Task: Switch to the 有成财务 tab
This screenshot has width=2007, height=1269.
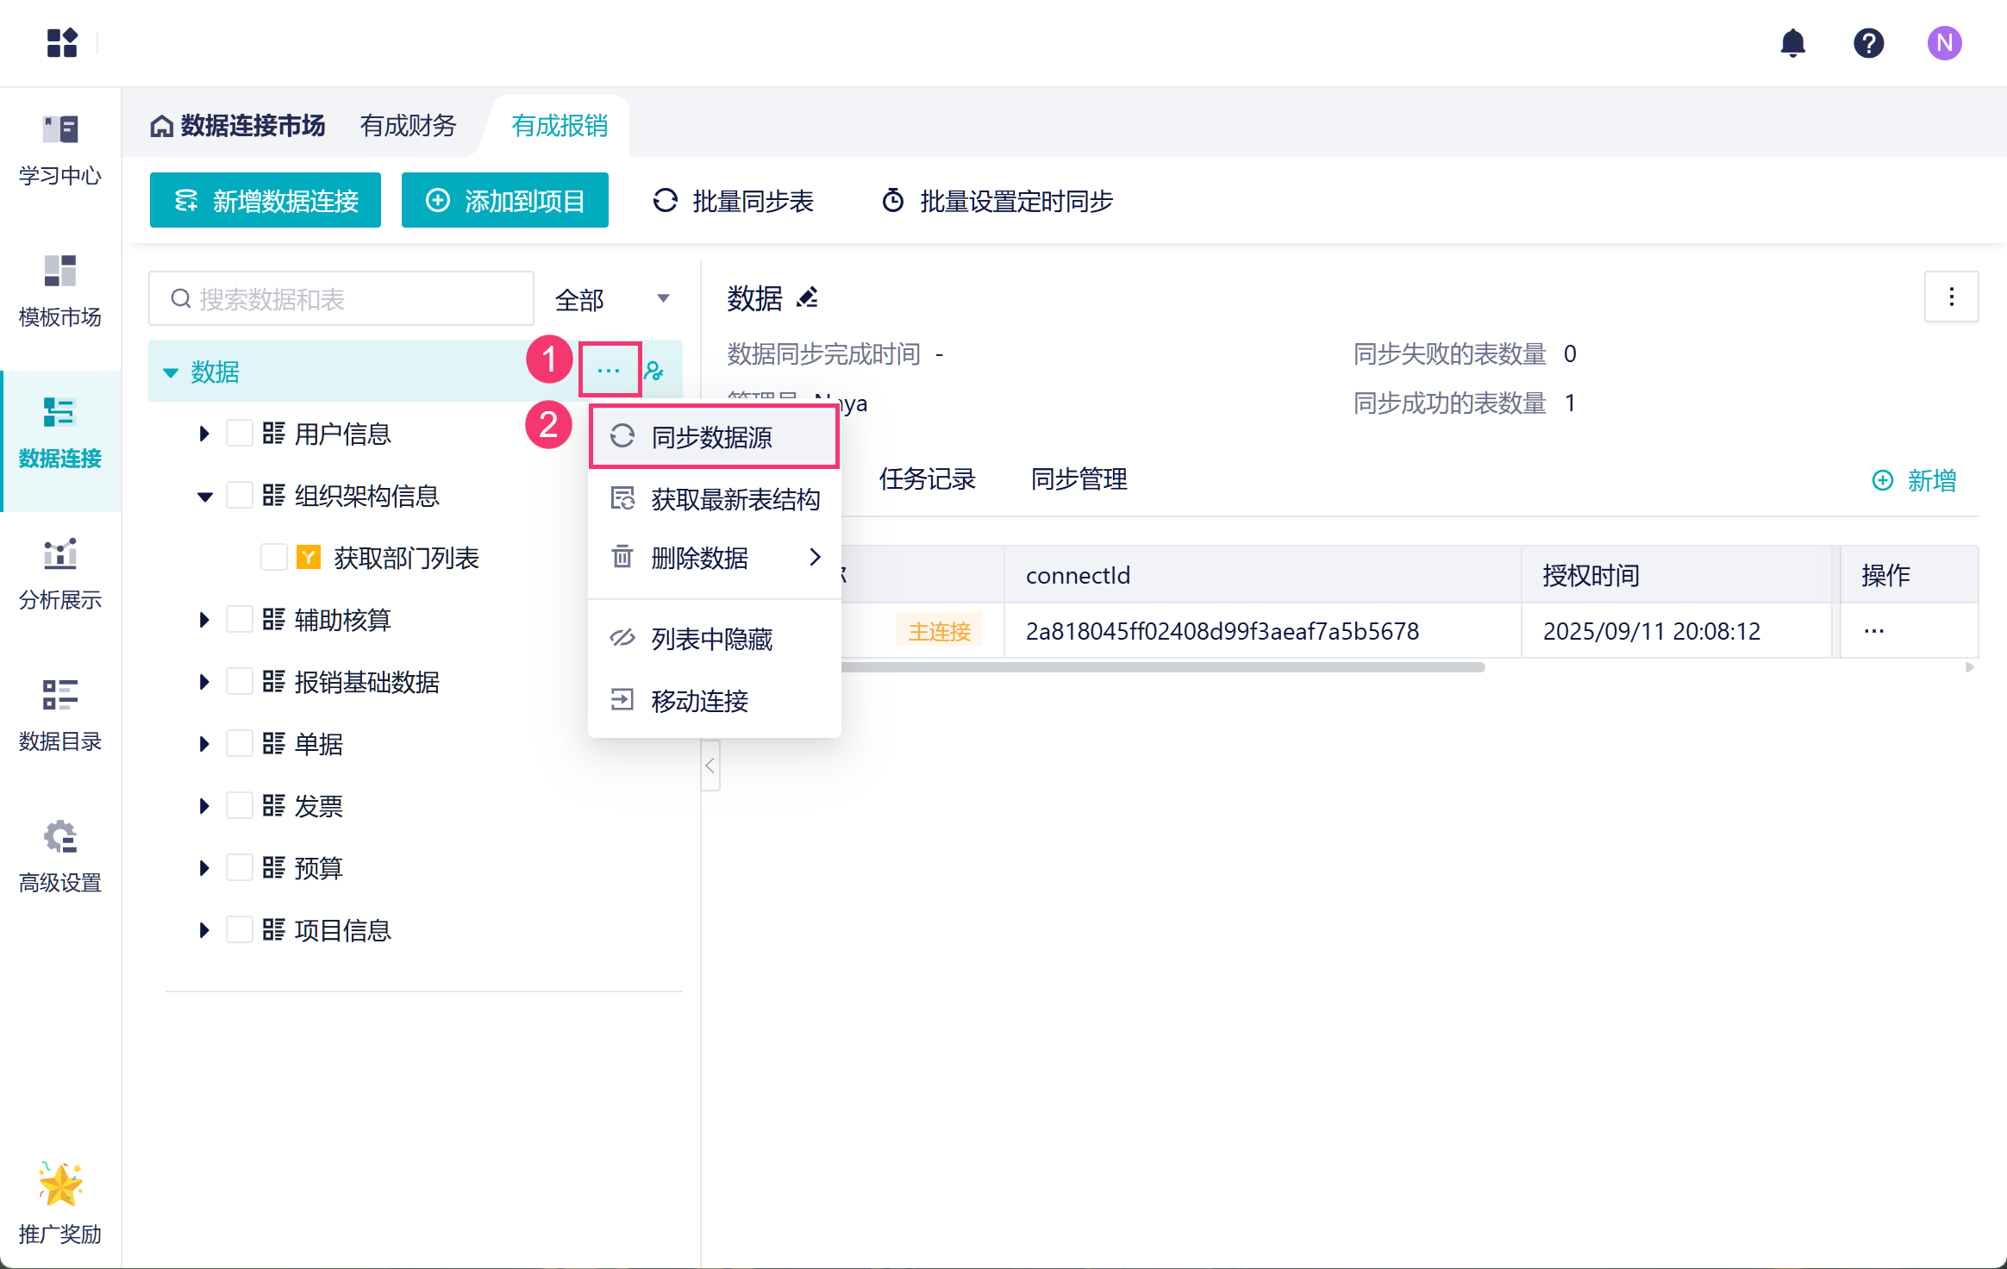Action: [x=408, y=126]
